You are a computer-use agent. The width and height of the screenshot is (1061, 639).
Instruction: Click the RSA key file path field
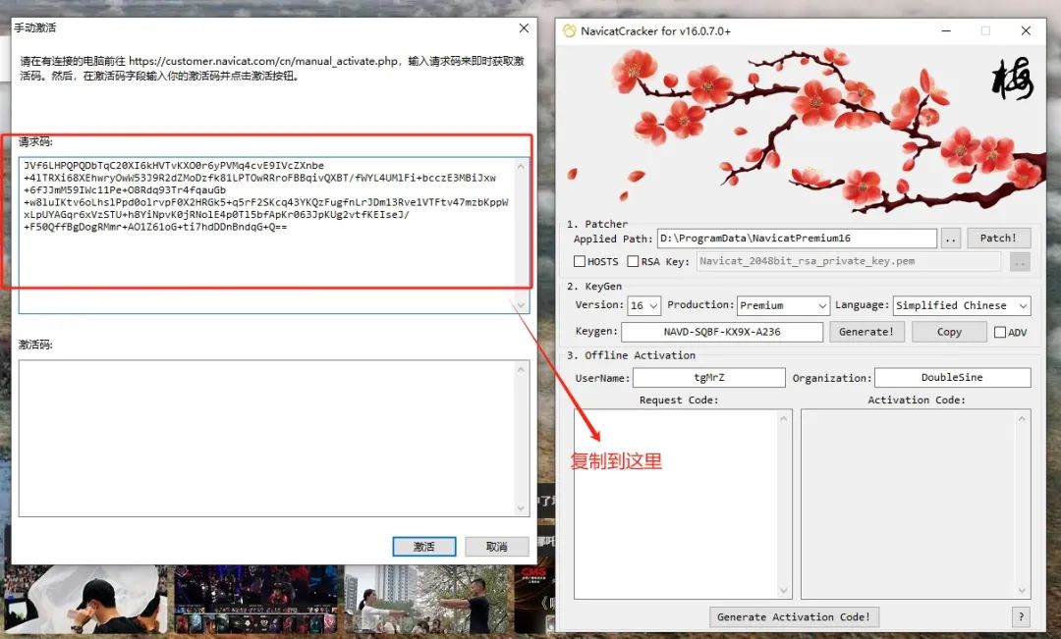tap(849, 261)
